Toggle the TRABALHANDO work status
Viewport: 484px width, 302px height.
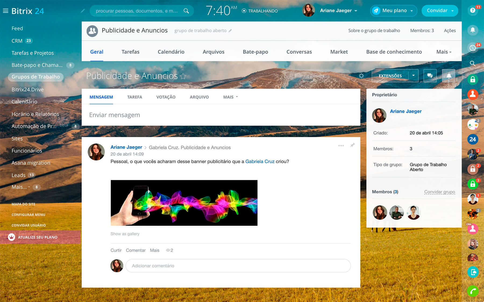[x=260, y=11]
